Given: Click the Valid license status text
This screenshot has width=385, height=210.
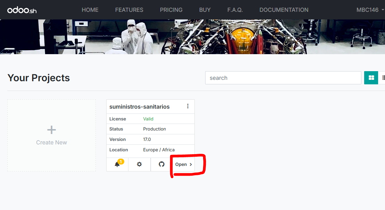Looking at the screenshot, I should [148, 119].
